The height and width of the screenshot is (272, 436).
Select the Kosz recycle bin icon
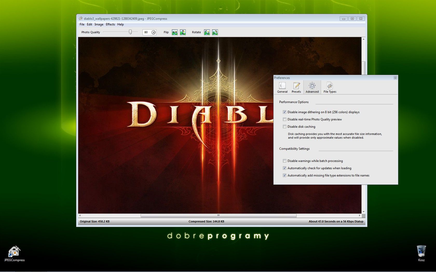[421, 254]
